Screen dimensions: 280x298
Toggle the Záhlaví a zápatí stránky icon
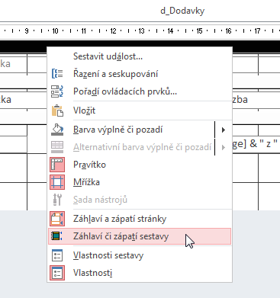(57, 219)
